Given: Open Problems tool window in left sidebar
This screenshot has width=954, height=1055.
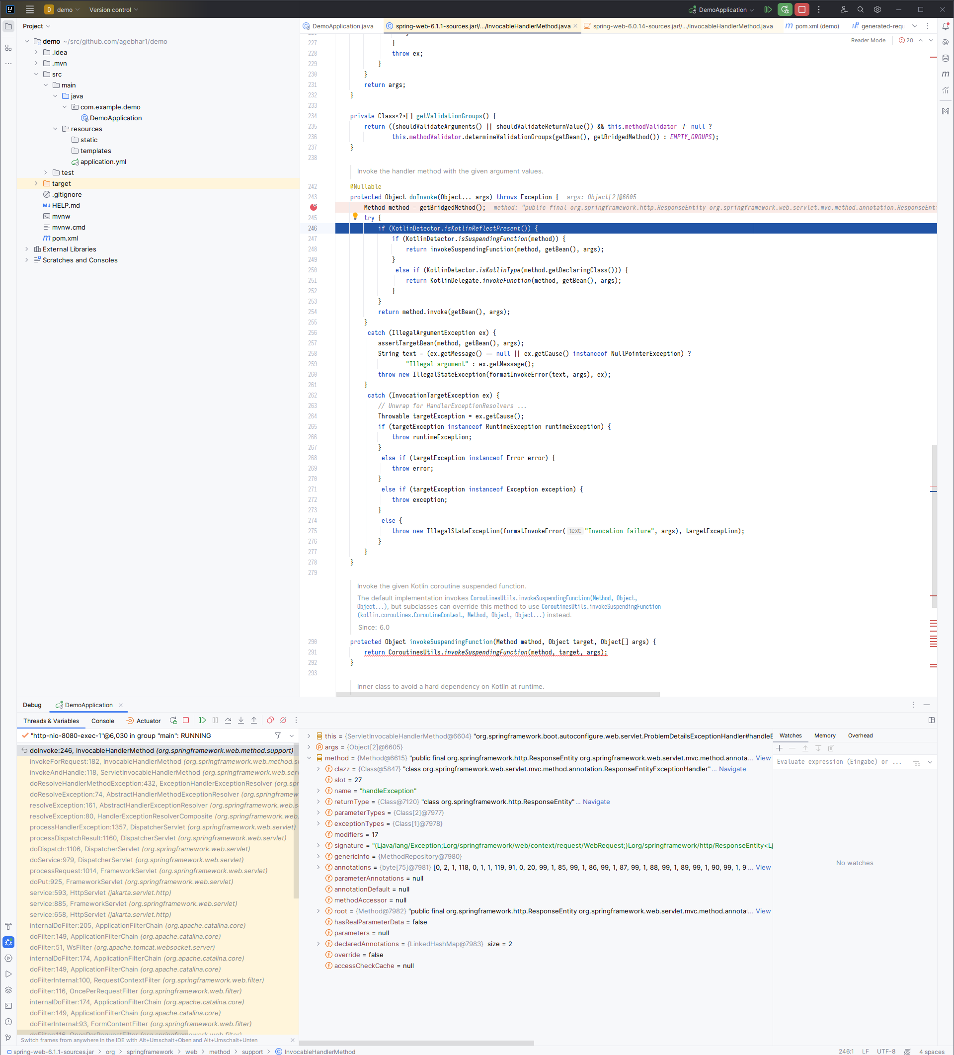Looking at the screenshot, I should (x=8, y=1022).
